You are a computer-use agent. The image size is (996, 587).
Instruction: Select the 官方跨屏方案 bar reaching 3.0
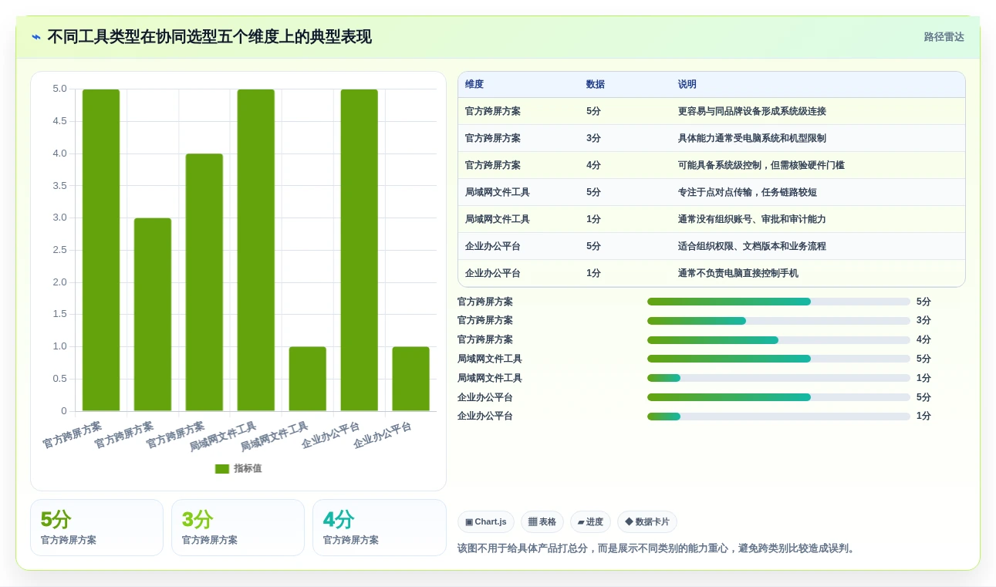[153, 315]
